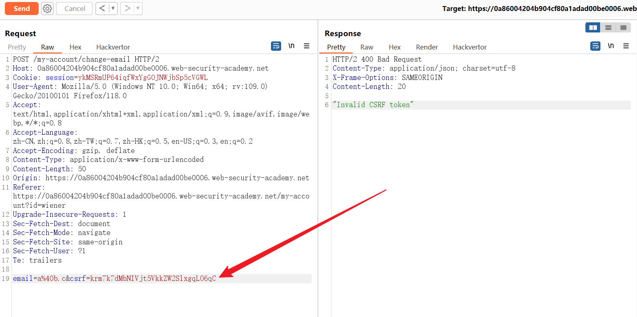Click the email and csrf body line
Viewport: 637px width, 317px height.
pos(115,278)
